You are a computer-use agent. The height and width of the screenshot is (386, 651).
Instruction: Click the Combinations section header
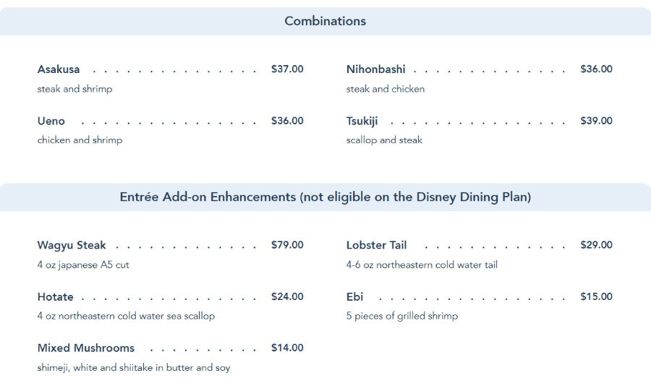pyautogui.click(x=325, y=21)
